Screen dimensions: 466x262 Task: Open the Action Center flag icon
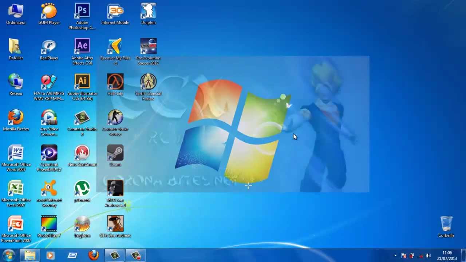pyautogui.click(x=404, y=256)
